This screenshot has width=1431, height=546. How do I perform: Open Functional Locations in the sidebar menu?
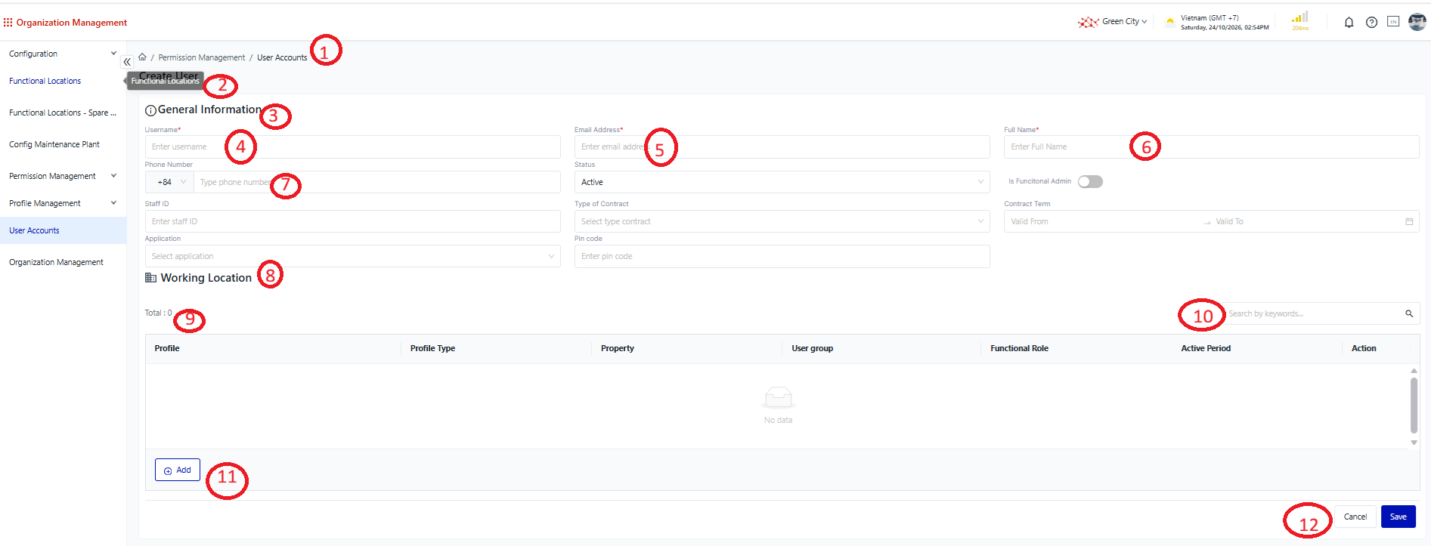pos(45,81)
